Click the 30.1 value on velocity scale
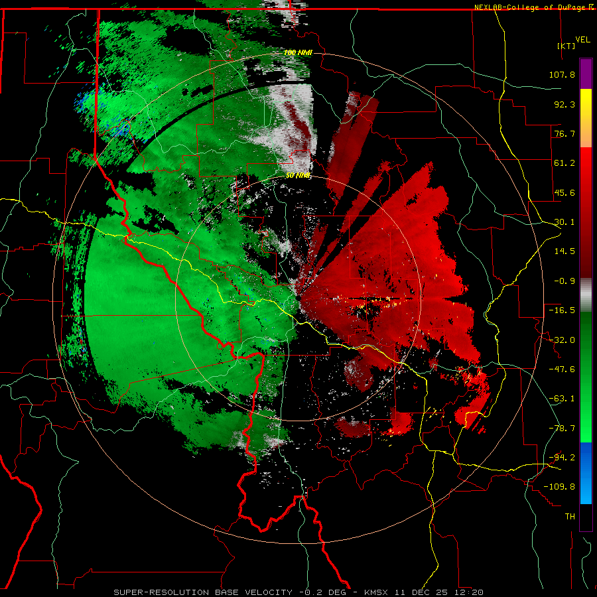The image size is (597, 597). [564, 222]
